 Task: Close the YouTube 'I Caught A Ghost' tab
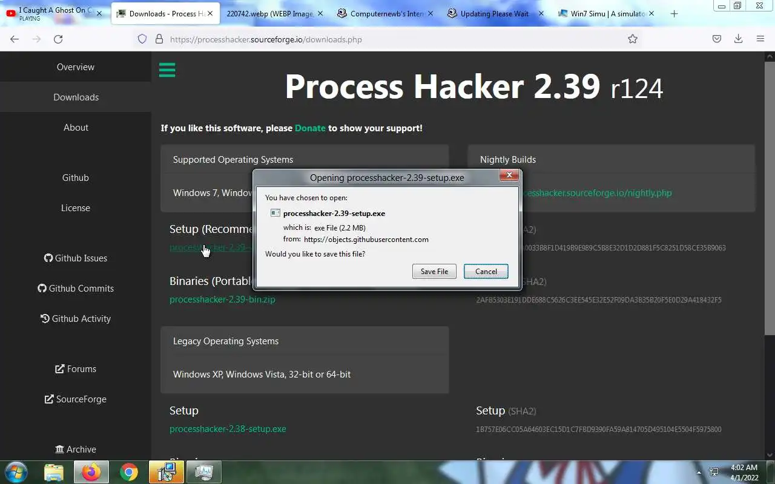tap(99, 13)
